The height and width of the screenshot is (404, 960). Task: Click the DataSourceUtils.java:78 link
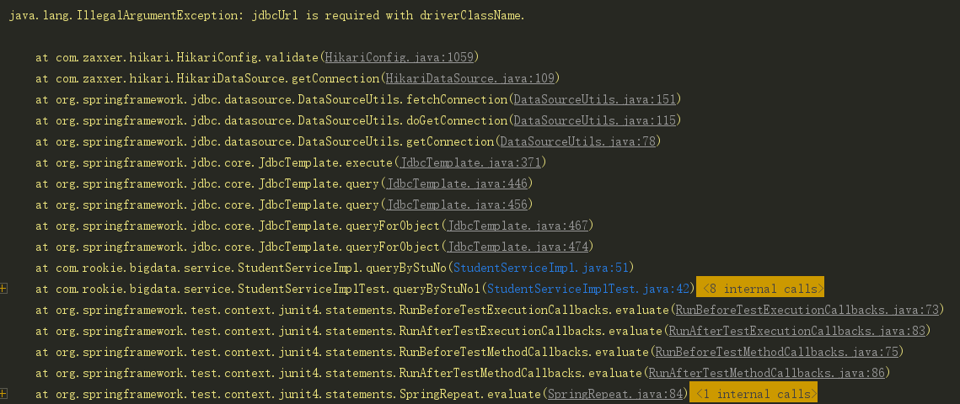pyautogui.click(x=578, y=141)
